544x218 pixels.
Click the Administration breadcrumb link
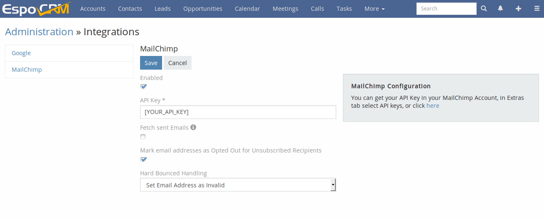click(39, 32)
